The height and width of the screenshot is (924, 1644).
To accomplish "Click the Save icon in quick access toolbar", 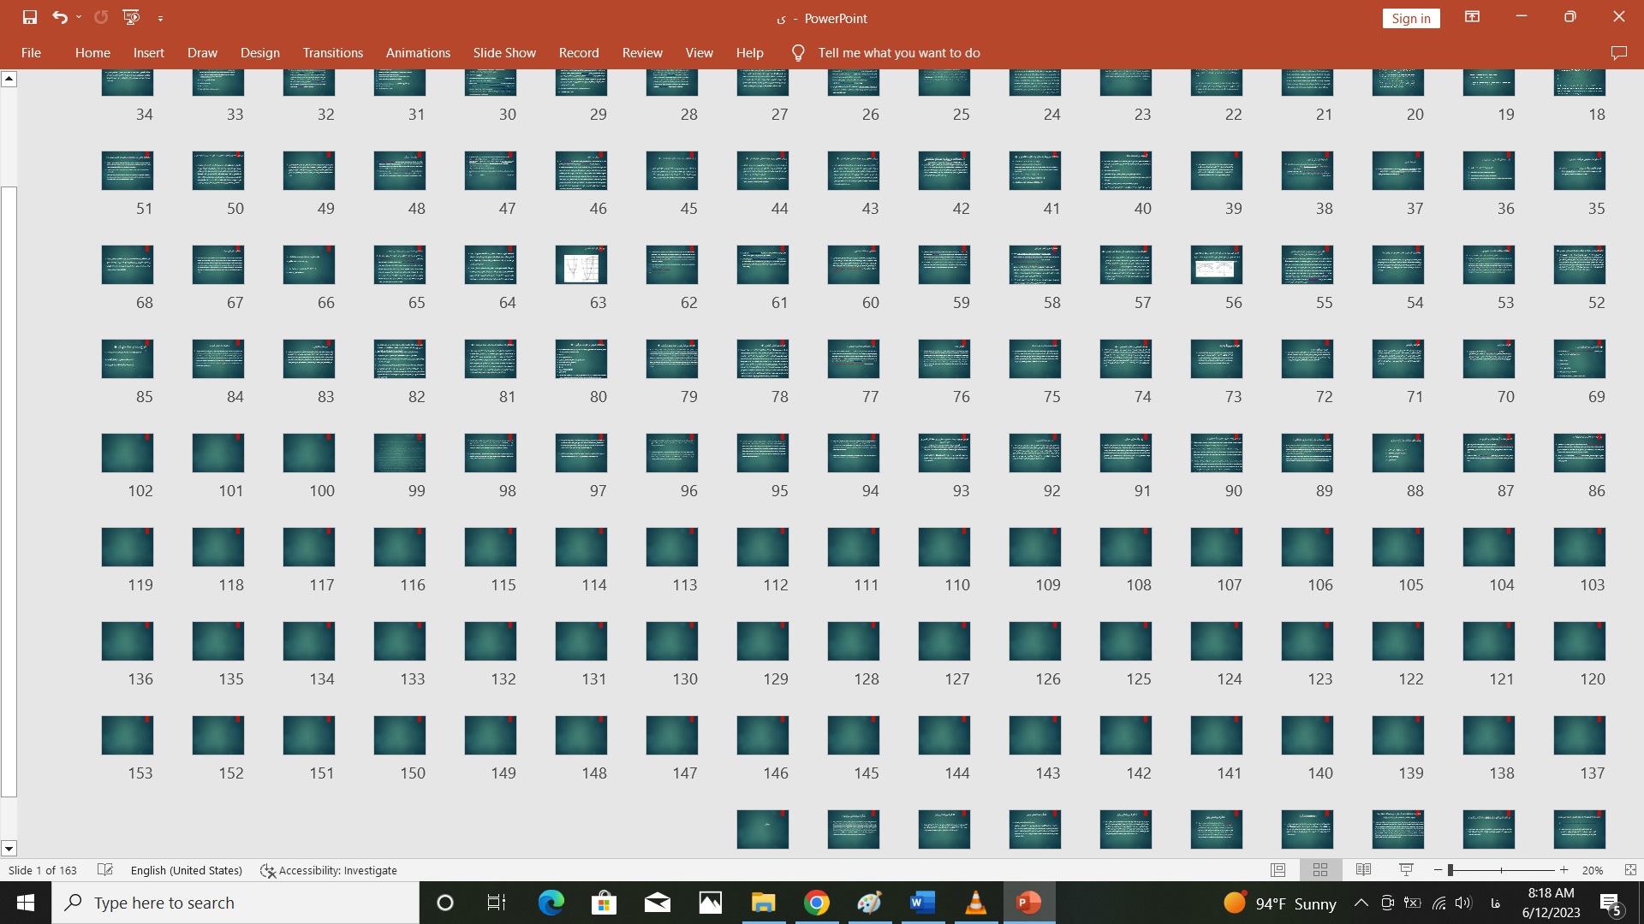I will pos(30,17).
